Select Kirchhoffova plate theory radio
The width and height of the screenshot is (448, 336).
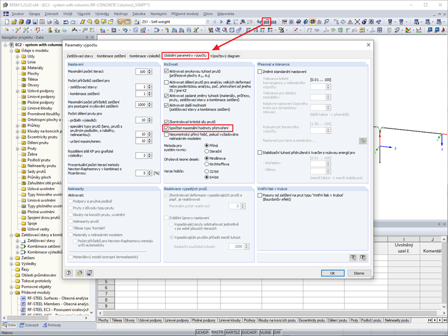(206, 164)
